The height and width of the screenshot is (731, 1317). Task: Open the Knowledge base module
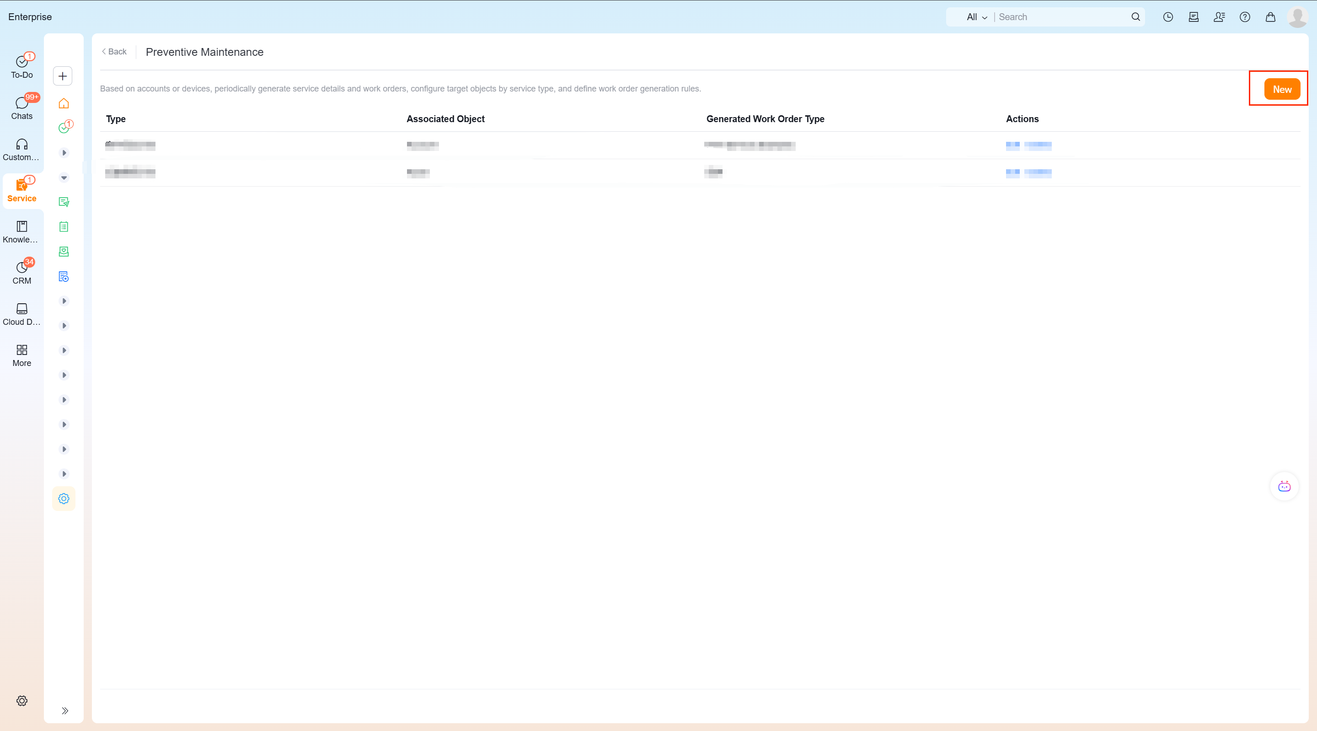21,232
